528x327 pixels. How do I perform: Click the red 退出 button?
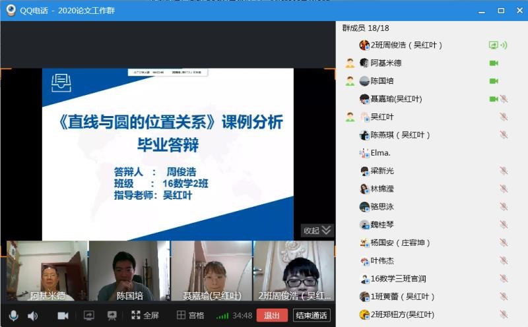point(272,316)
